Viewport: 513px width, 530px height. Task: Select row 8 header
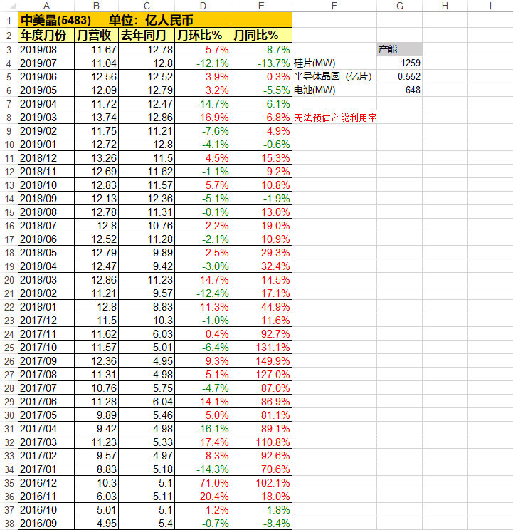(9, 118)
